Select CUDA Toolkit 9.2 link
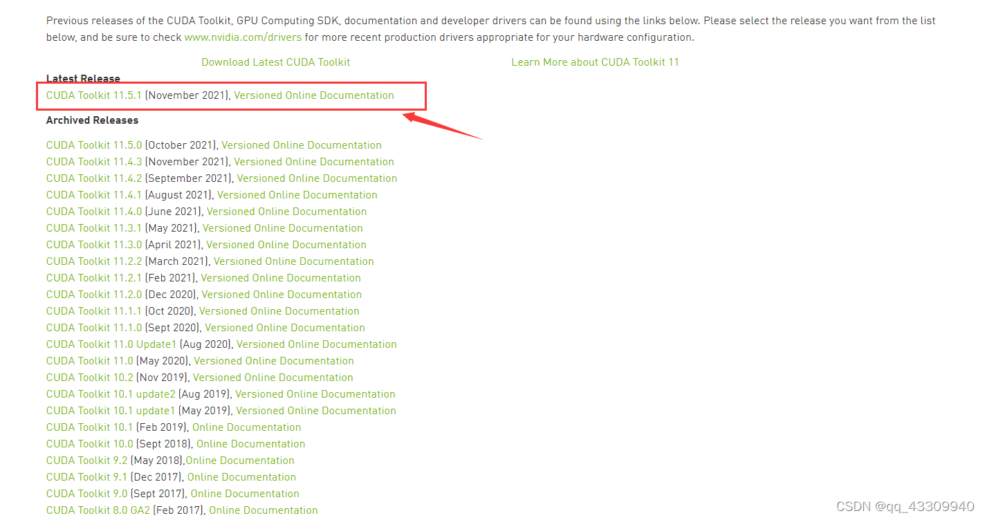 87,461
